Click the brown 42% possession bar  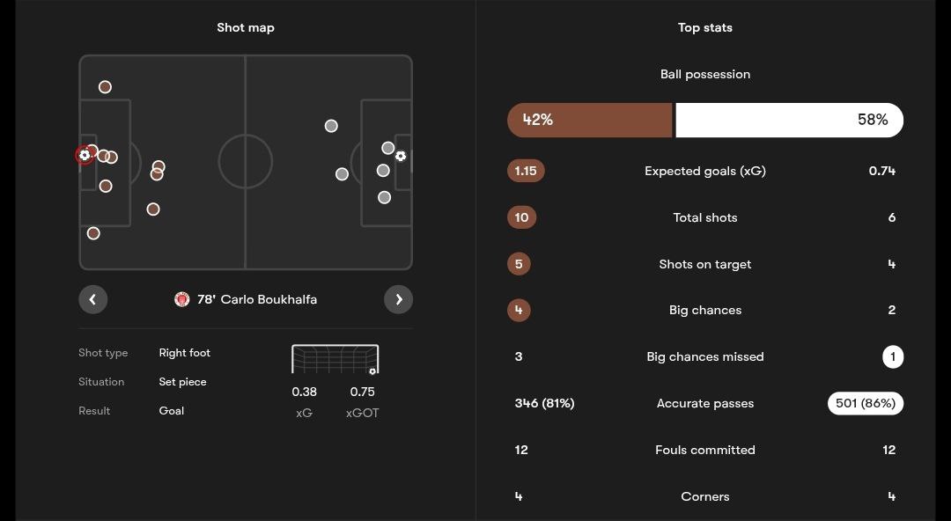click(x=589, y=120)
